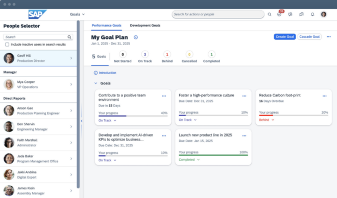Screen dimensions: 337x198
Task: Open Faith Marshall row chevron
Action: 71,143
